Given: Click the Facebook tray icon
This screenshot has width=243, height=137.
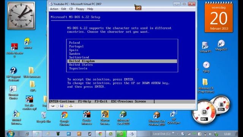Looking at the screenshot, I should coord(200,134).
